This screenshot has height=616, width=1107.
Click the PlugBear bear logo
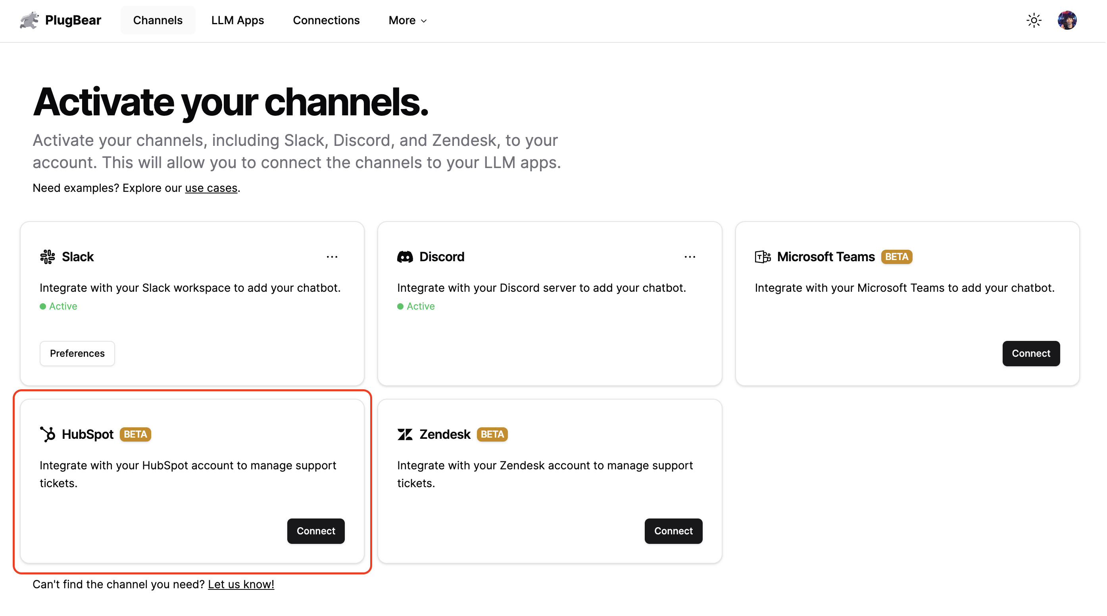pyautogui.click(x=29, y=20)
